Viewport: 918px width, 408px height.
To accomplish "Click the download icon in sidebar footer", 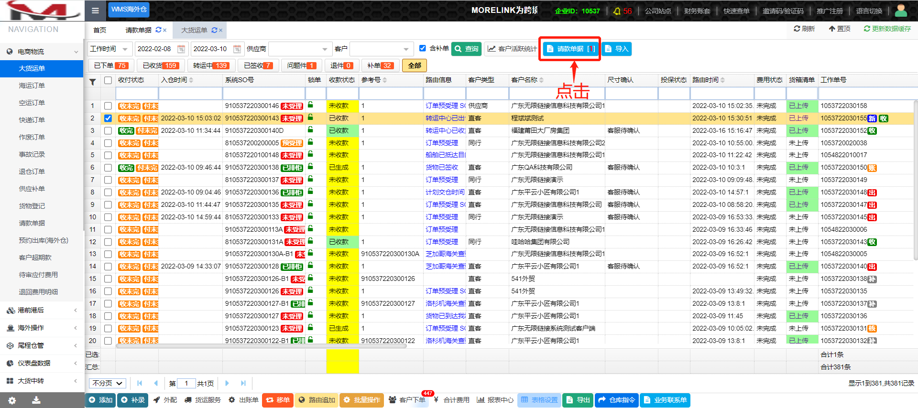I will click(x=36, y=400).
